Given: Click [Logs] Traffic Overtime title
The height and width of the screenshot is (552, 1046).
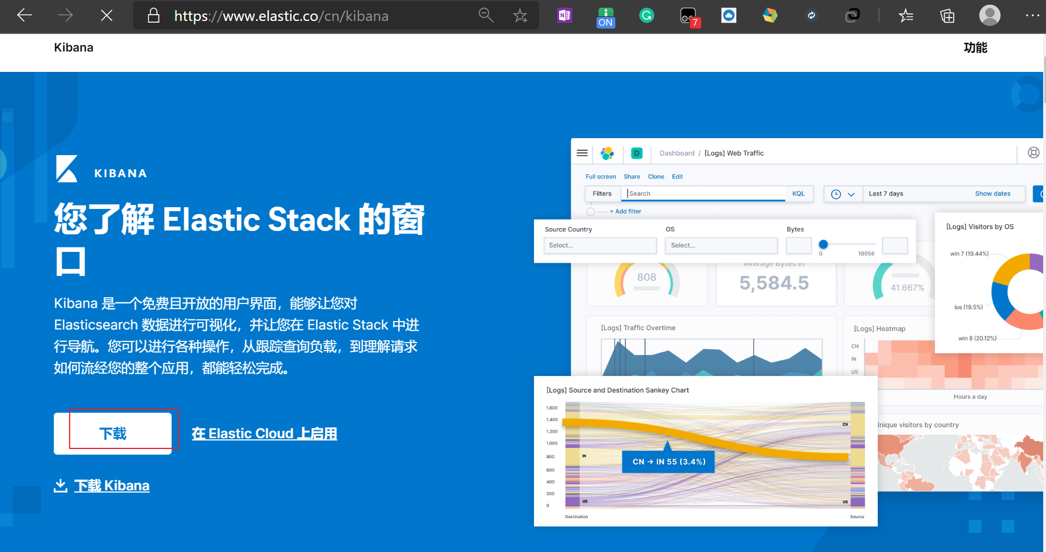Looking at the screenshot, I should pos(638,328).
